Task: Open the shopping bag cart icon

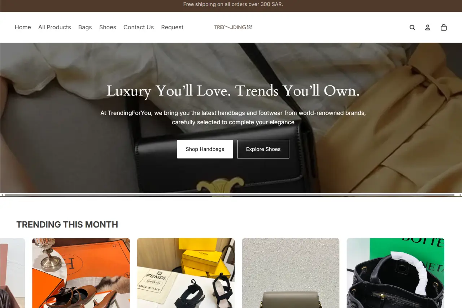Action: pyautogui.click(x=444, y=27)
